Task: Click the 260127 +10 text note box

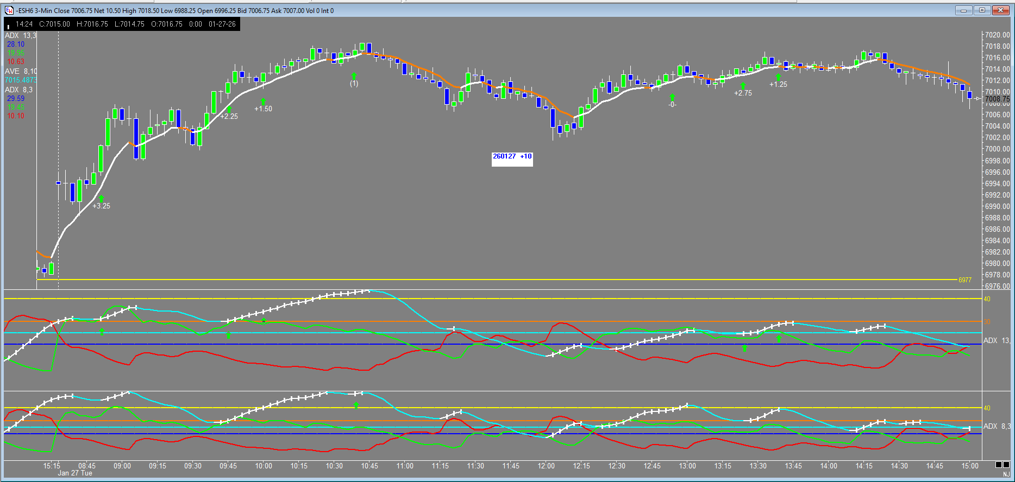Action: point(512,158)
